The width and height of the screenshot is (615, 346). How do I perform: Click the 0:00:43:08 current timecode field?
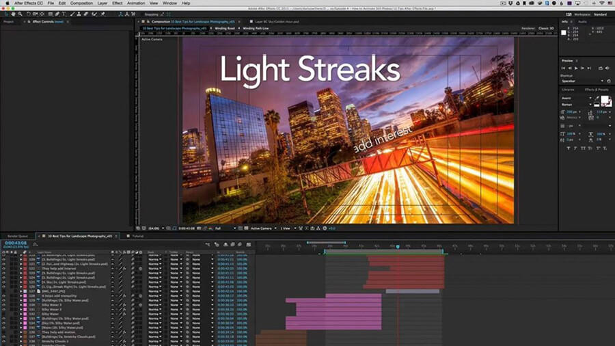16,243
